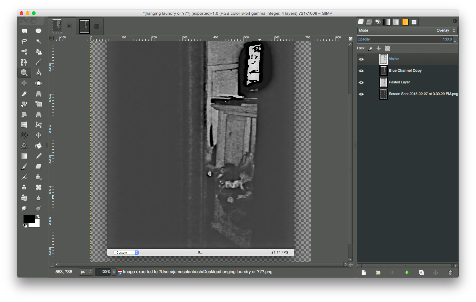476x302 pixels.
Task: Choose the Smudge tool
Action: (24, 208)
